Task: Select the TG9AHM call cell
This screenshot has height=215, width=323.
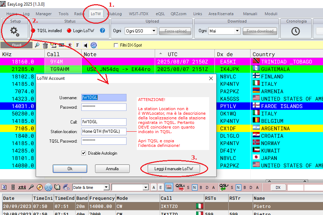Action: click(63, 69)
